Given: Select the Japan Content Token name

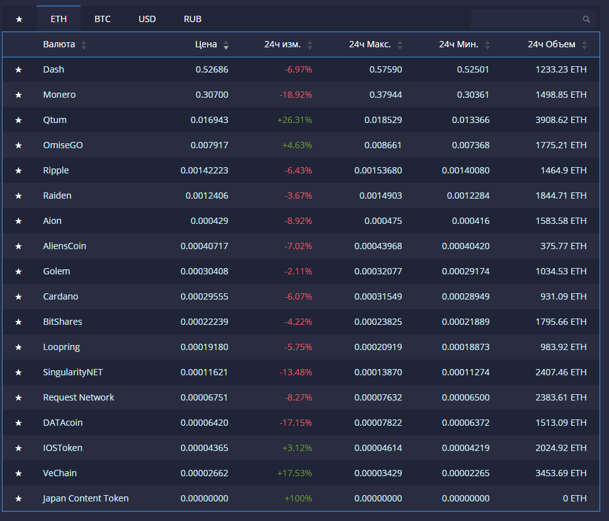Looking at the screenshot, I should coord(86,498).
